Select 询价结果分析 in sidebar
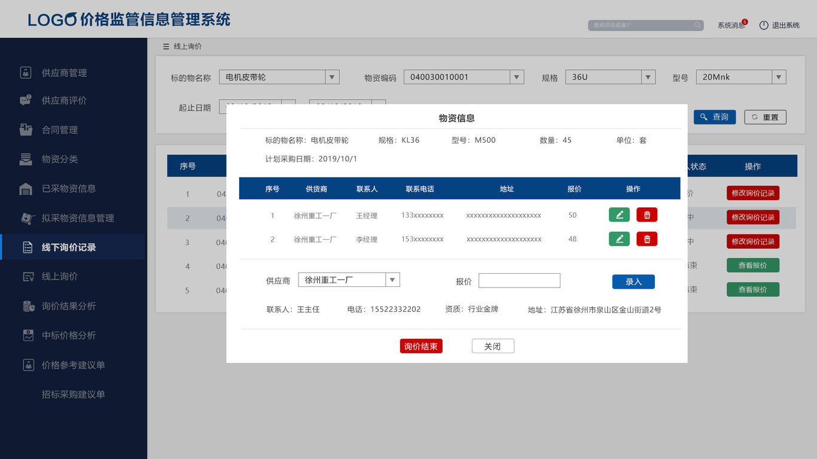The height and width of the screenshot is (459, 817). point(69,306)
